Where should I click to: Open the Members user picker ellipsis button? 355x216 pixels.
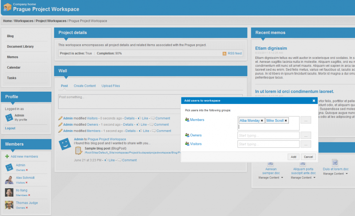[x=306, y=120]
